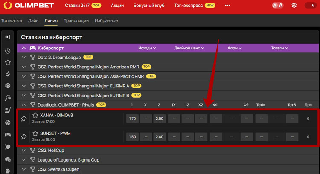This screenshot has width=320, height=174.
Task: Open SUNSET - PWM match page
Action: (55, 133)
